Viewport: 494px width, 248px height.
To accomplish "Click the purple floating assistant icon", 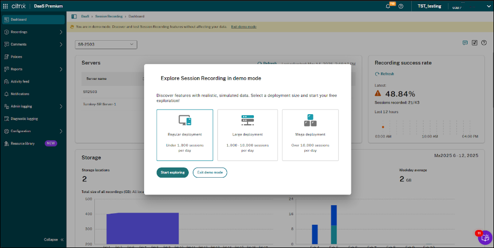I will coord(484,238).
